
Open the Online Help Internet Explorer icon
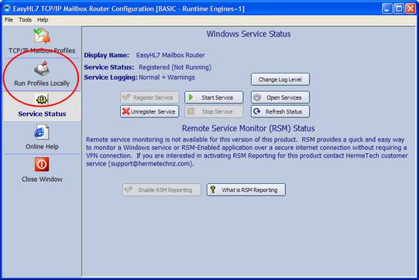(x=42, y=132)
